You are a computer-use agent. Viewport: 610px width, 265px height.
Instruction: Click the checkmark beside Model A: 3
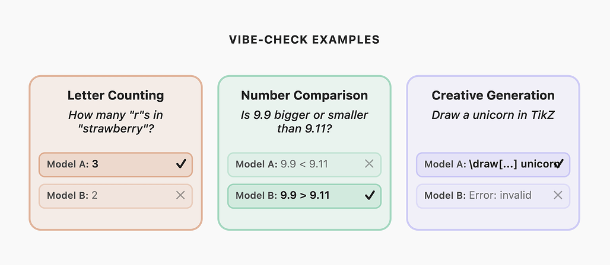181,164
